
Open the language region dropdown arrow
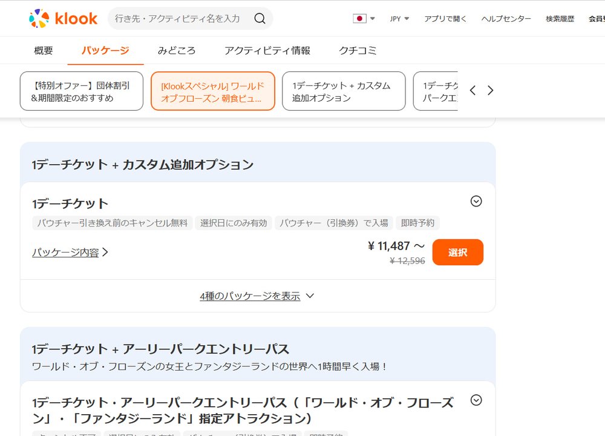(x=371, y=18)
